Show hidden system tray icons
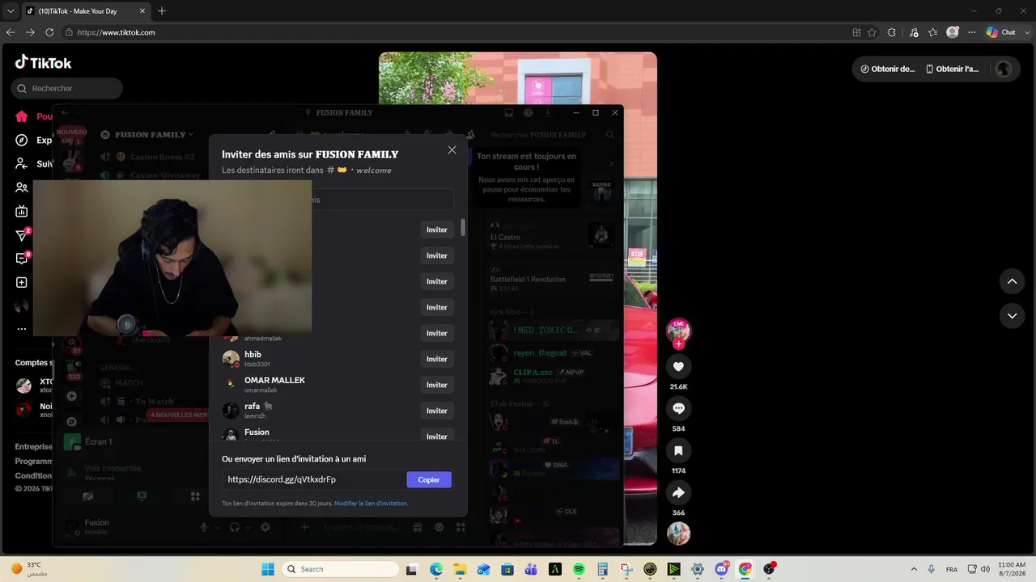This screenshot has width=1036, height=582. coord(914,569)
